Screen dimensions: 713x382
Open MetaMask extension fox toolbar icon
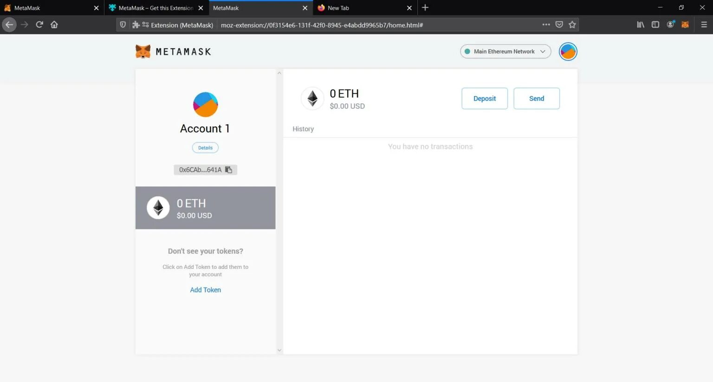tap(685, 25)
